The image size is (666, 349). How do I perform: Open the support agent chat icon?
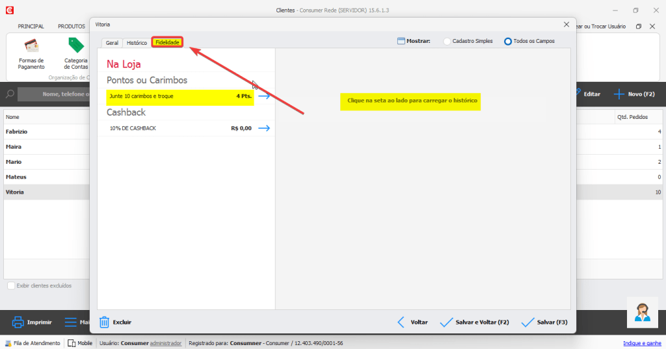[x=643, y=313]
